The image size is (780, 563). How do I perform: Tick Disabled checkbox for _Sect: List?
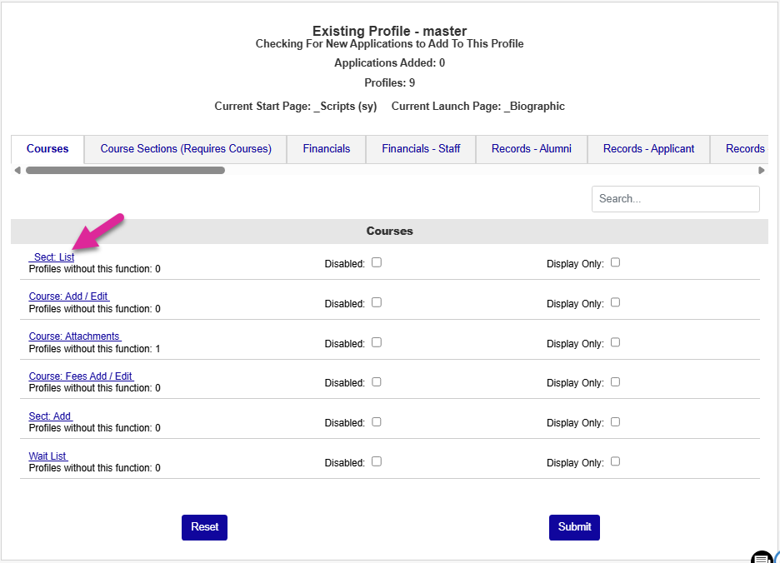[x=377, y=262]
